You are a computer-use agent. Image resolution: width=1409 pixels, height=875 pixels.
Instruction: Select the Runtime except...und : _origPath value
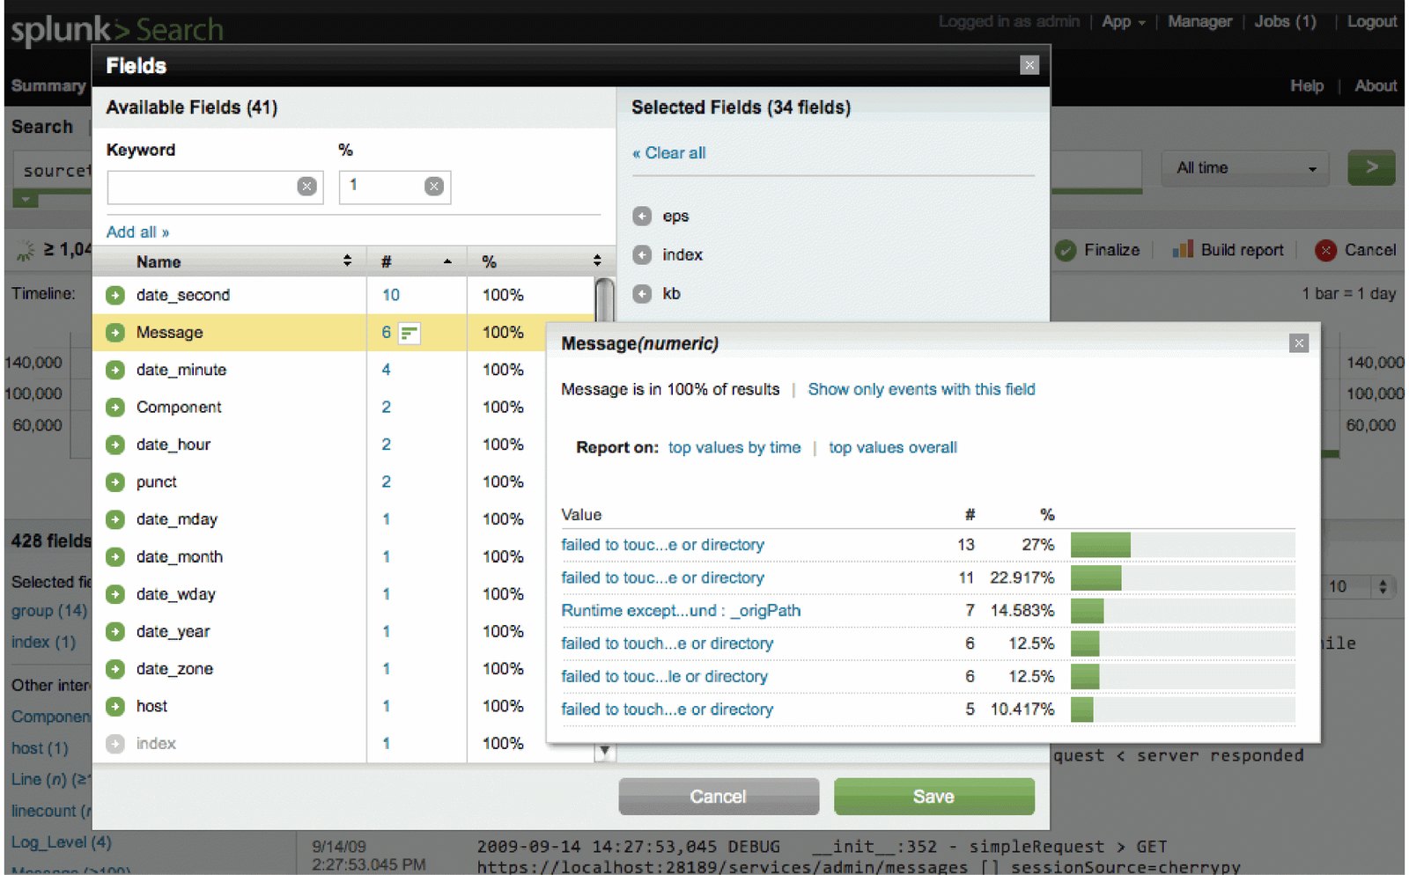(x=681, y=610)
